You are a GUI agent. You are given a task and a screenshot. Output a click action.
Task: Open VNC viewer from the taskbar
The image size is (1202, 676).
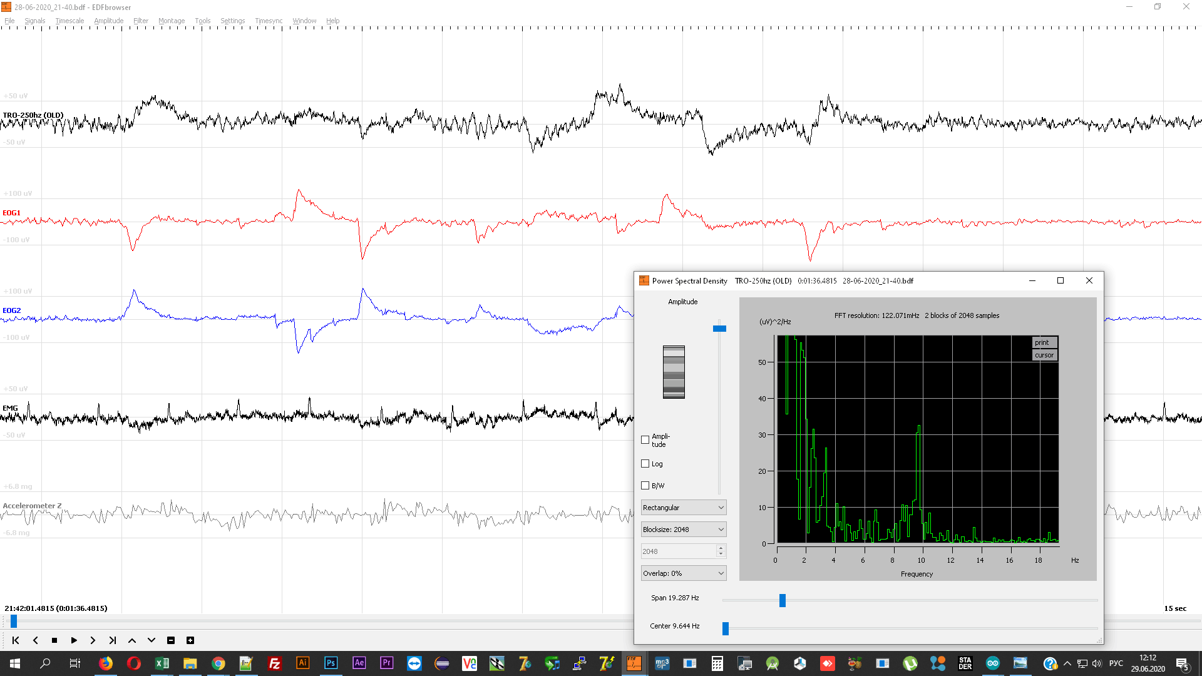pyautogui.click(x=470, y=663)
